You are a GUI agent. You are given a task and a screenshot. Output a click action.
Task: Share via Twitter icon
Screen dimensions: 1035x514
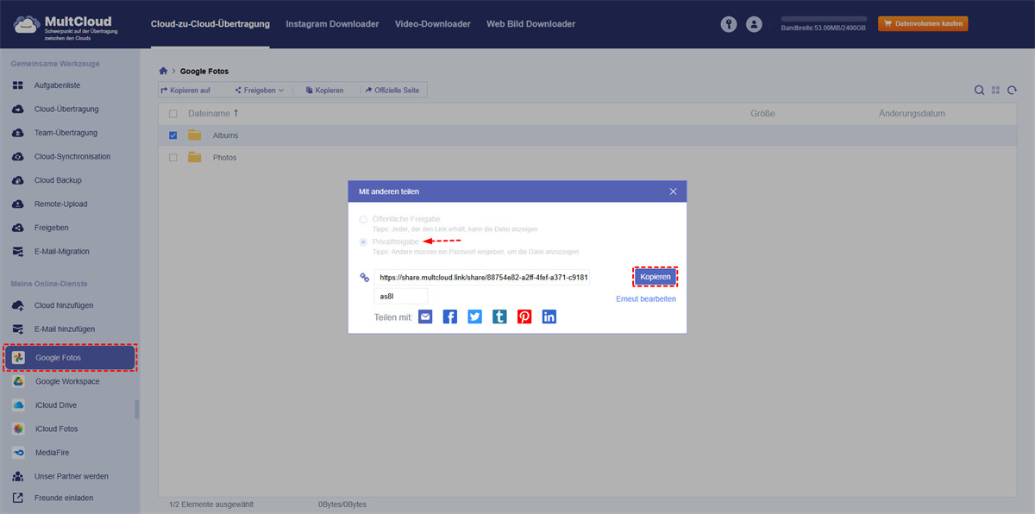pos(475,317)
